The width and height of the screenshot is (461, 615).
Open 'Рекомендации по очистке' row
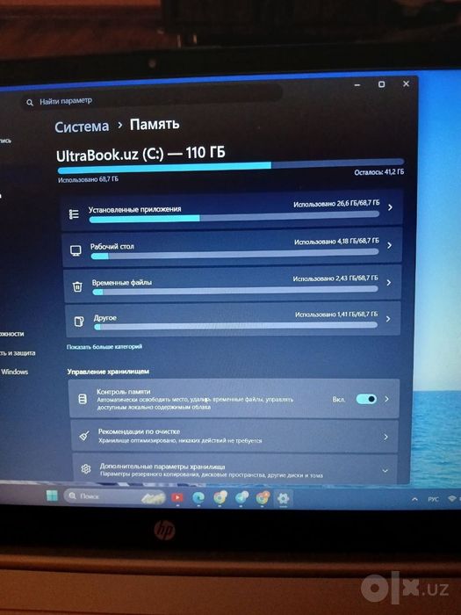click(x=234, y=436)
